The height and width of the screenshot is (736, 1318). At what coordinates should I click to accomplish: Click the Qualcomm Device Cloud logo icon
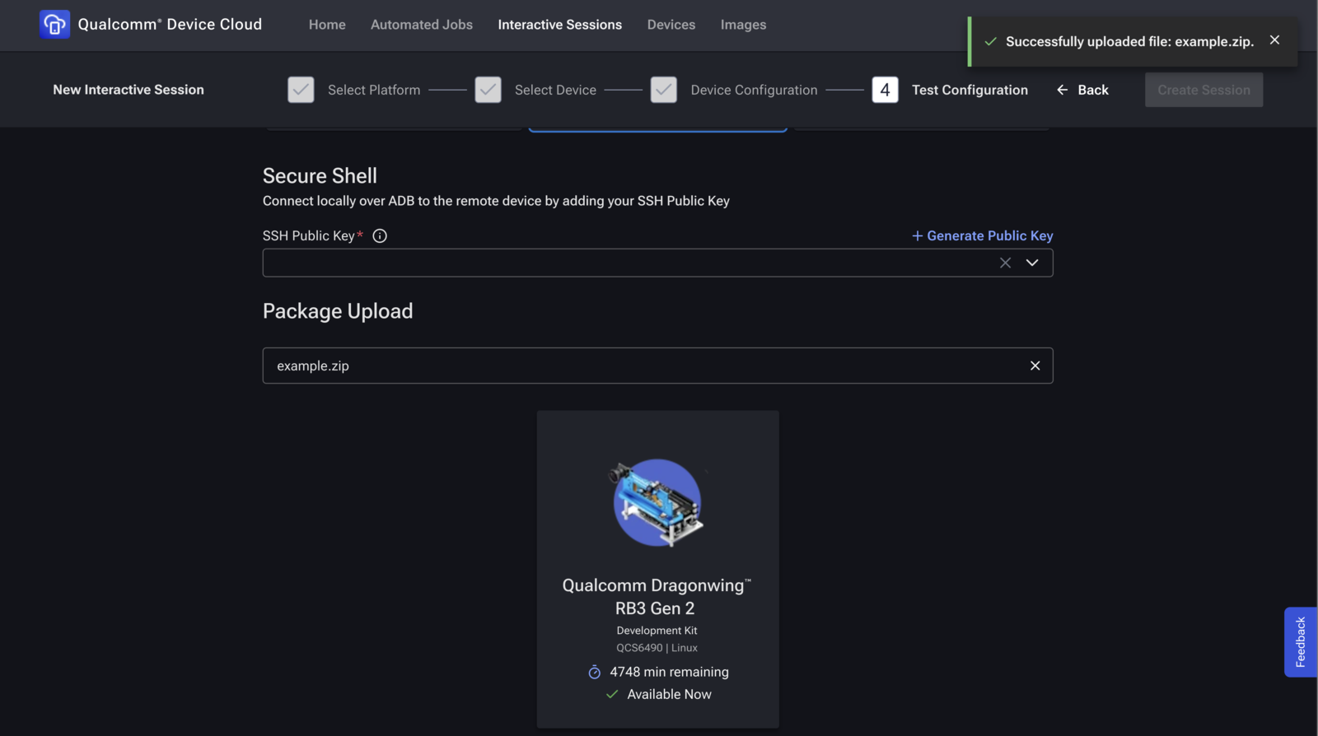click(54, 25)
